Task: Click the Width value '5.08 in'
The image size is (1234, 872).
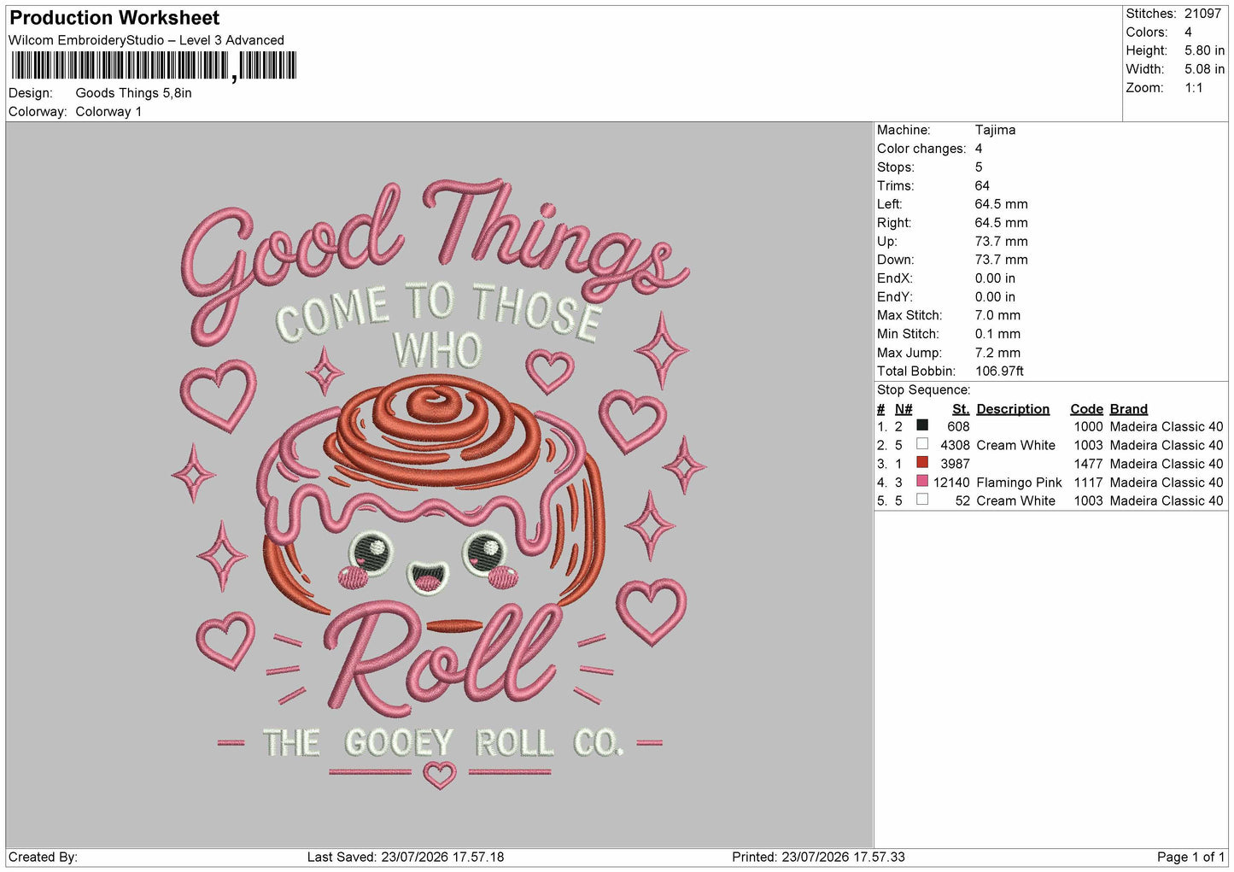Action: [1204, 69]
